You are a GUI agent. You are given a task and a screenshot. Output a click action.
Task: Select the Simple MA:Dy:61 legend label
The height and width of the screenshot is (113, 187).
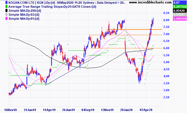pyautogui.click(x=24, y=19)
